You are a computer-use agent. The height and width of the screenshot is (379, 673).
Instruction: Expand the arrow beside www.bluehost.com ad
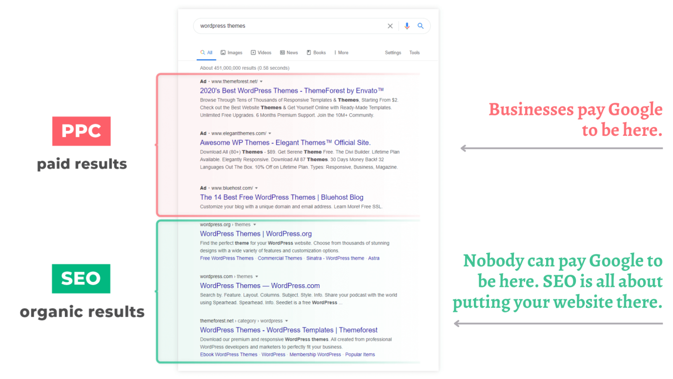coord(257,189)
